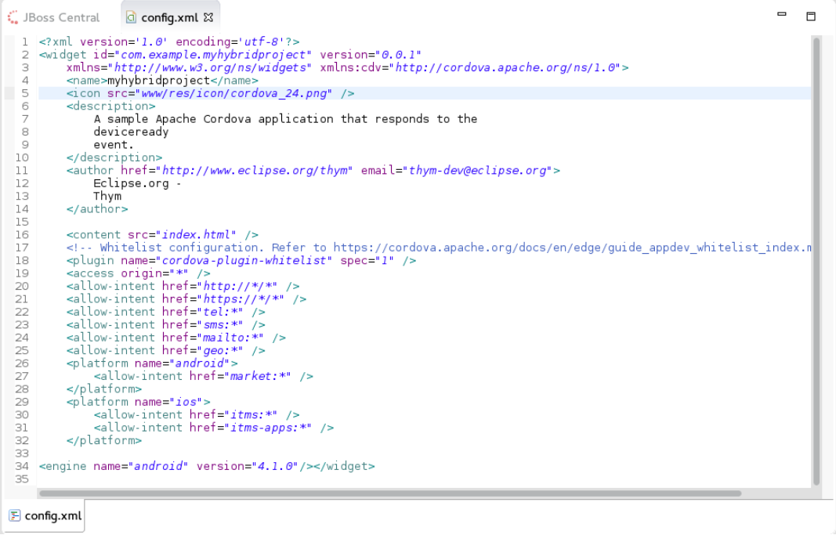836x535 pixels.
Task: Click the allow-intent href 'itms-apps:*'
Action: tap(268, 428)
